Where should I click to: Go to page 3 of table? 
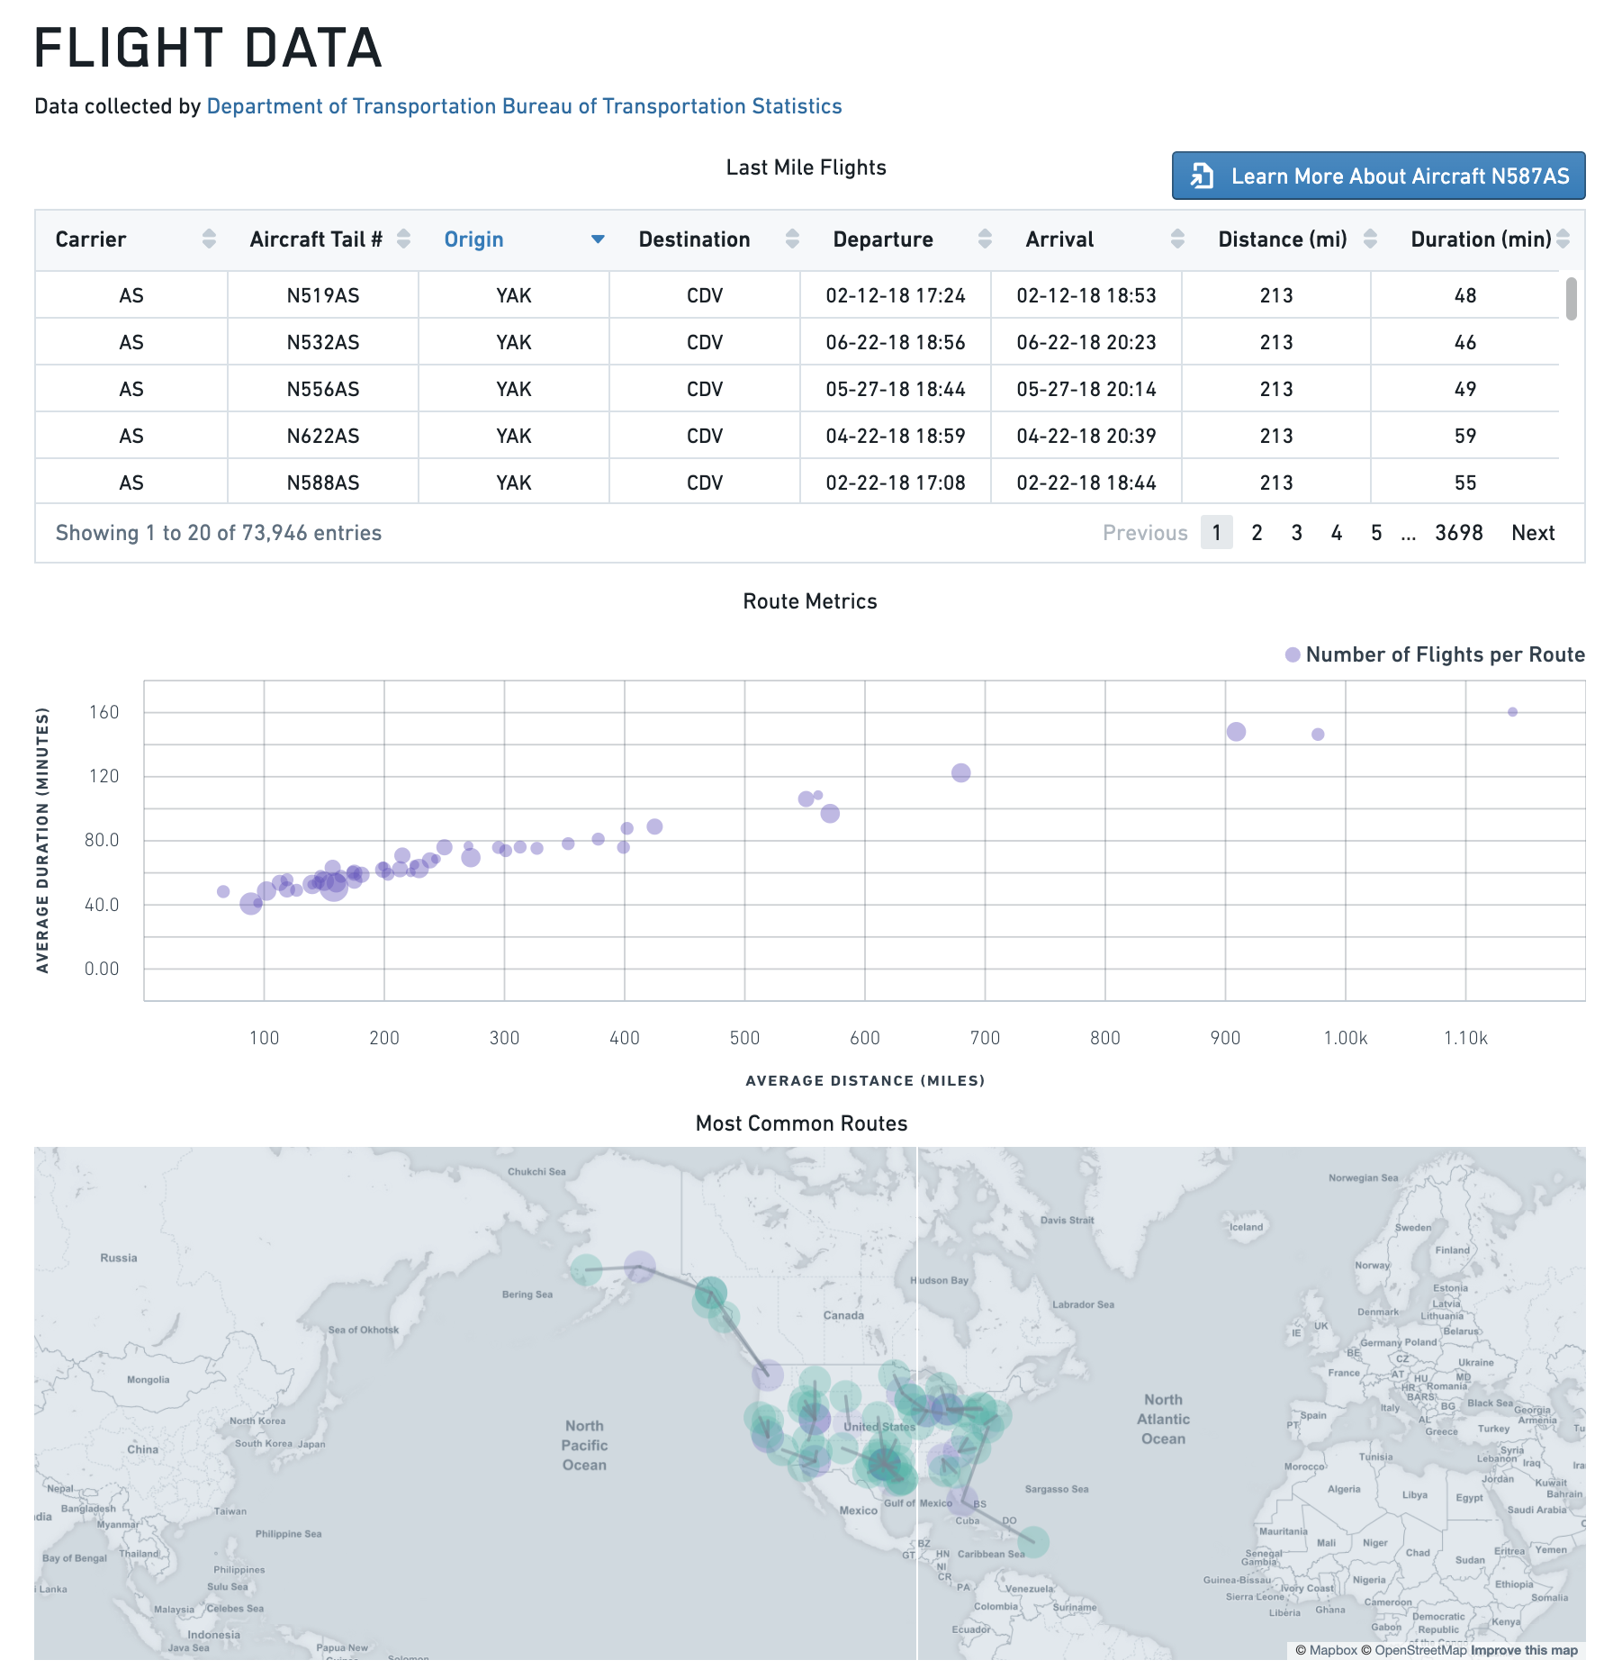[1296, 533]
